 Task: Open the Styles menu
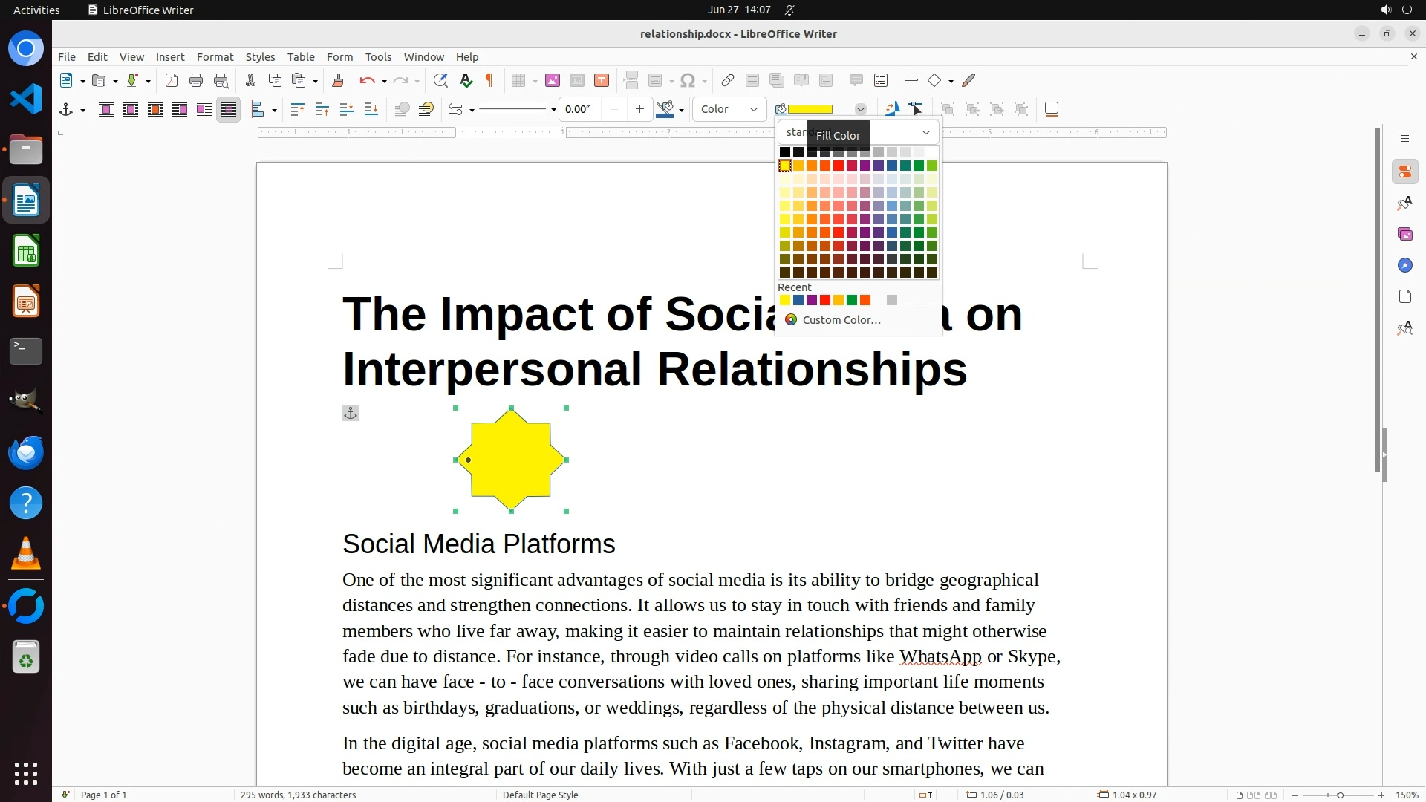260,56
